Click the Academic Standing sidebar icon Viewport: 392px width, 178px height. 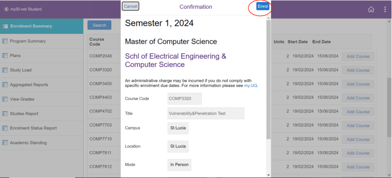(5, 143)
